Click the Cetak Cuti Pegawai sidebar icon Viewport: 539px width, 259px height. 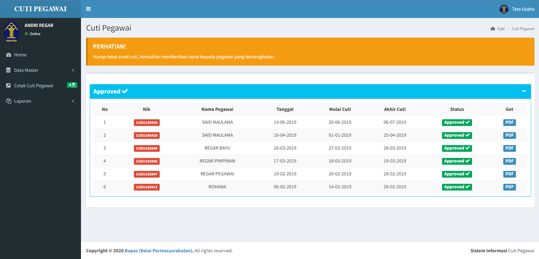(8, 86)
